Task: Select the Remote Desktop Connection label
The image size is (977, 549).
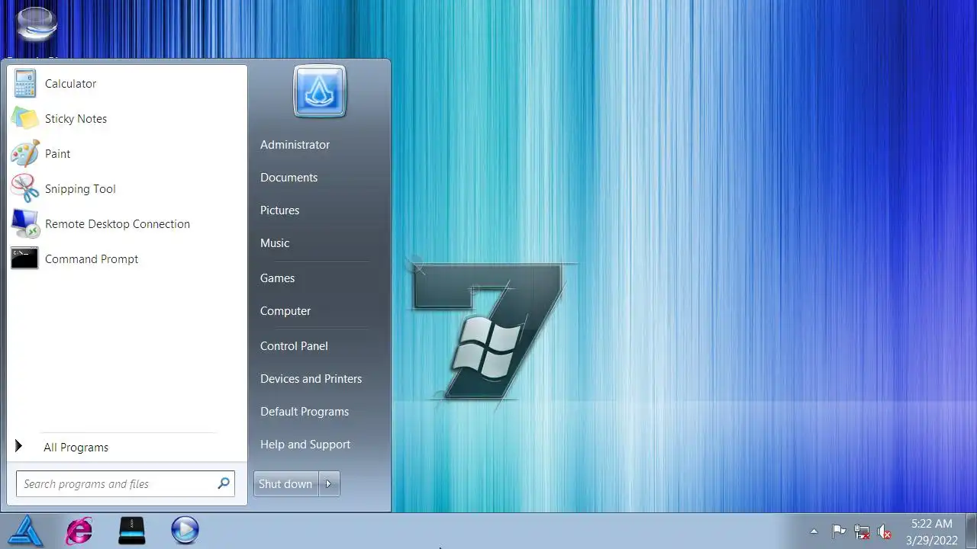Action: click(x=118, y=224)
